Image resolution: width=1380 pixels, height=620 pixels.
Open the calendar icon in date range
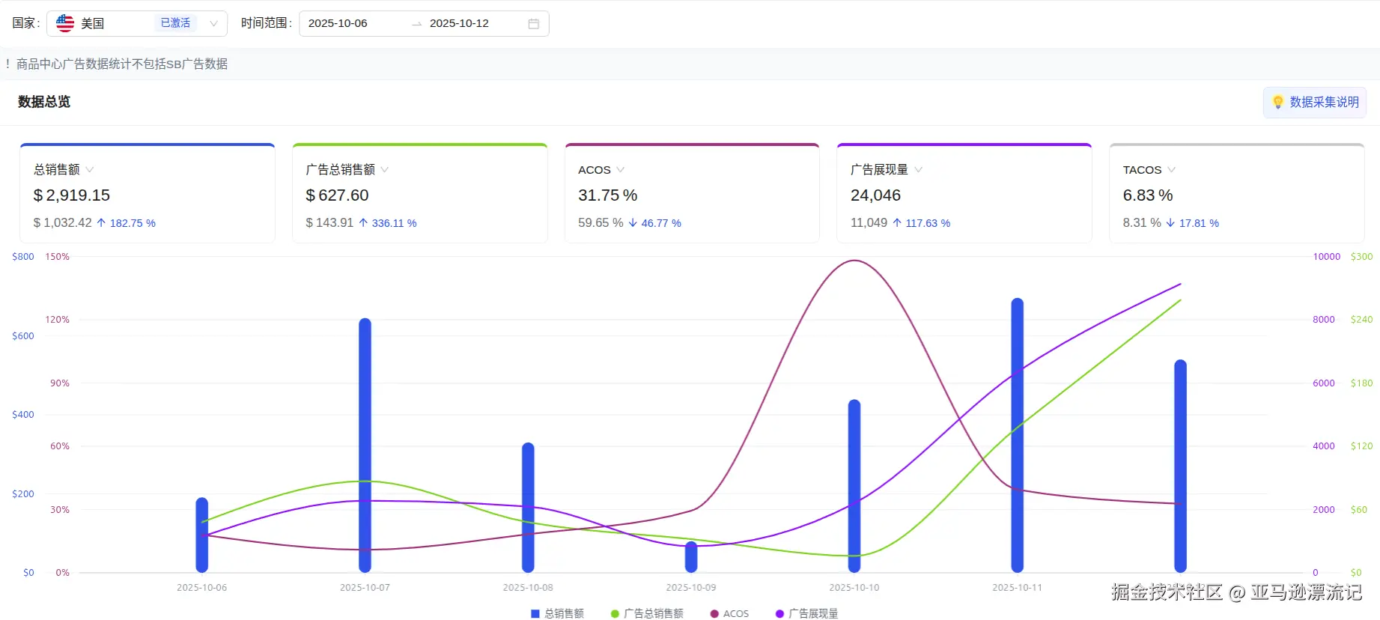click(534, 24)
